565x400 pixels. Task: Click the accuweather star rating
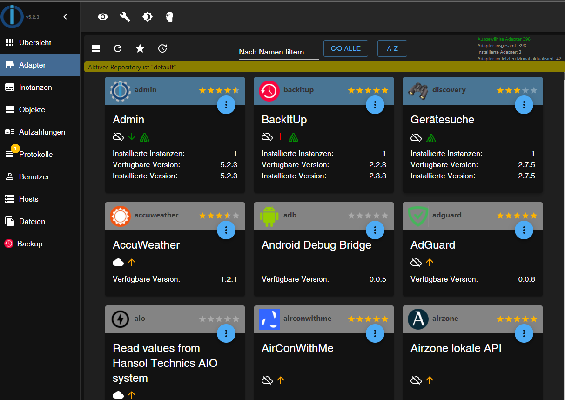pos(219,216)
